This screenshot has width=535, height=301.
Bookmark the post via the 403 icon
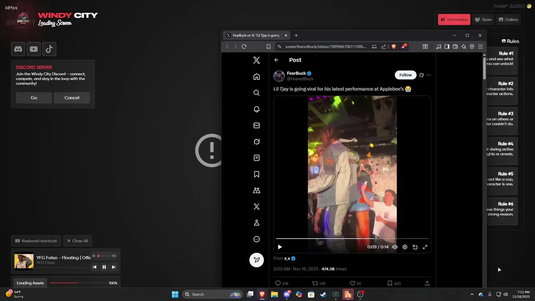390,283
